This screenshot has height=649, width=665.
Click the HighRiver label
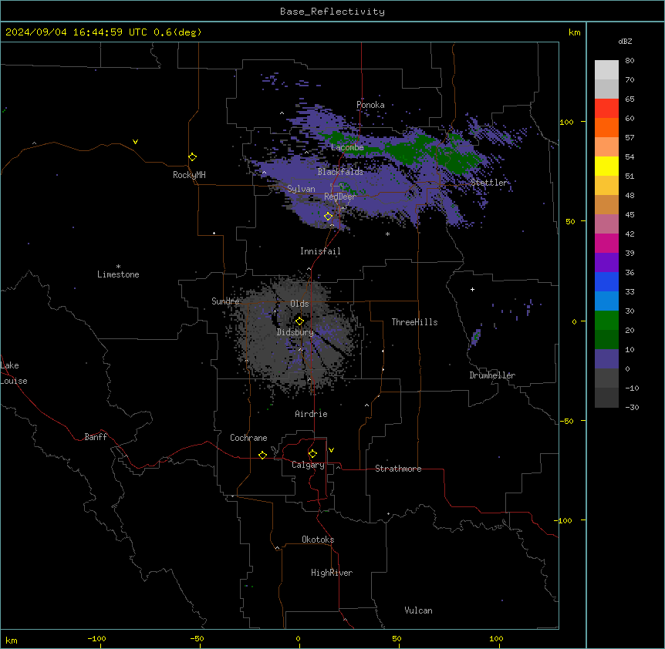point(332,573)
